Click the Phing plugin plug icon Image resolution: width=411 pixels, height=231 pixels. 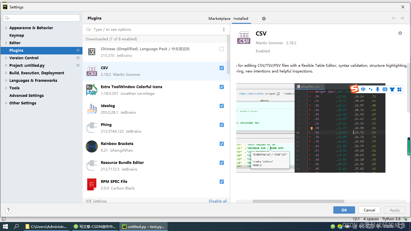[x=92, y=128]
